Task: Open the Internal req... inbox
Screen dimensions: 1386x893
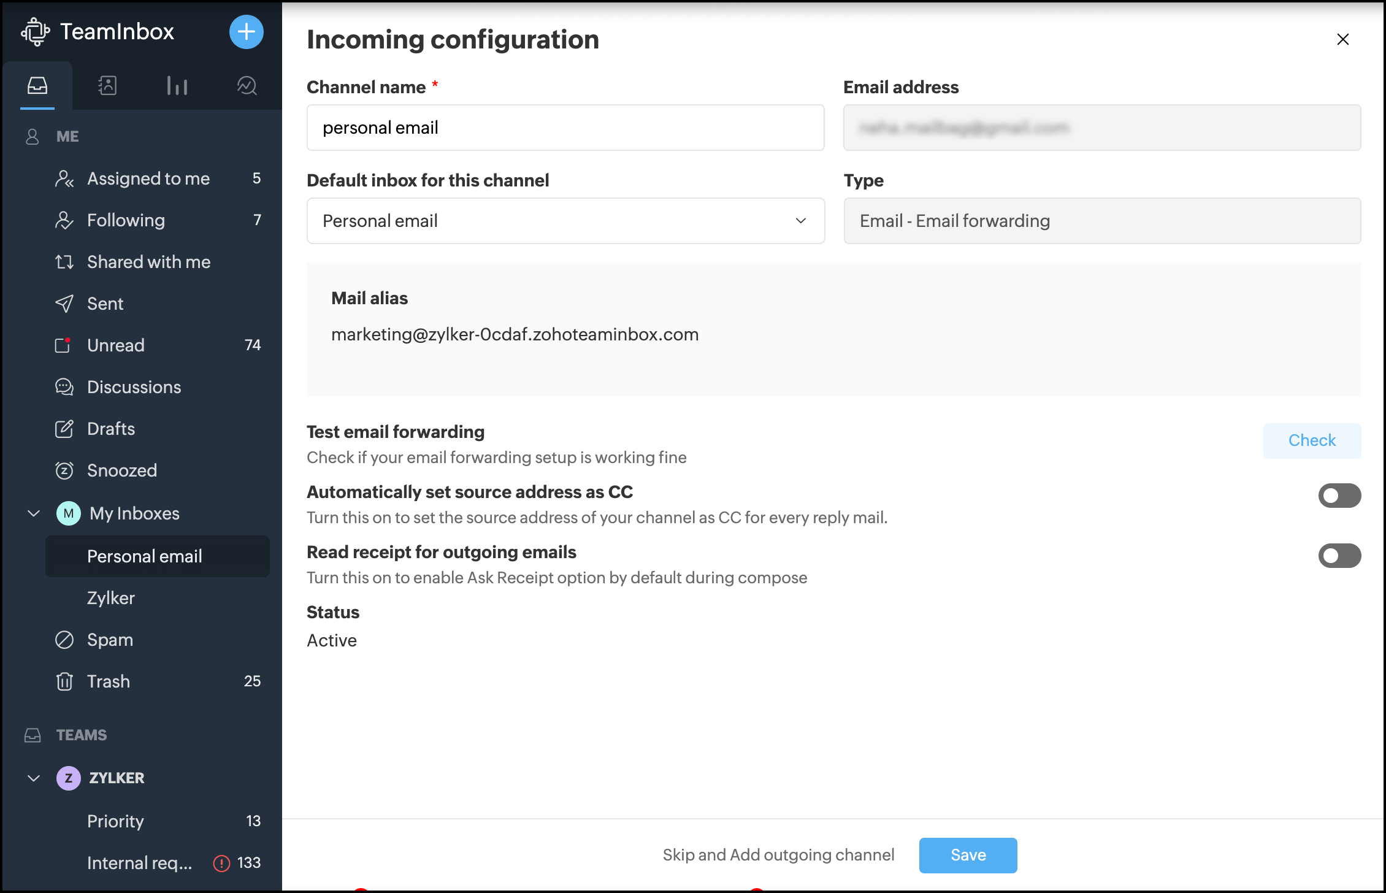Action: pos(158,863)
